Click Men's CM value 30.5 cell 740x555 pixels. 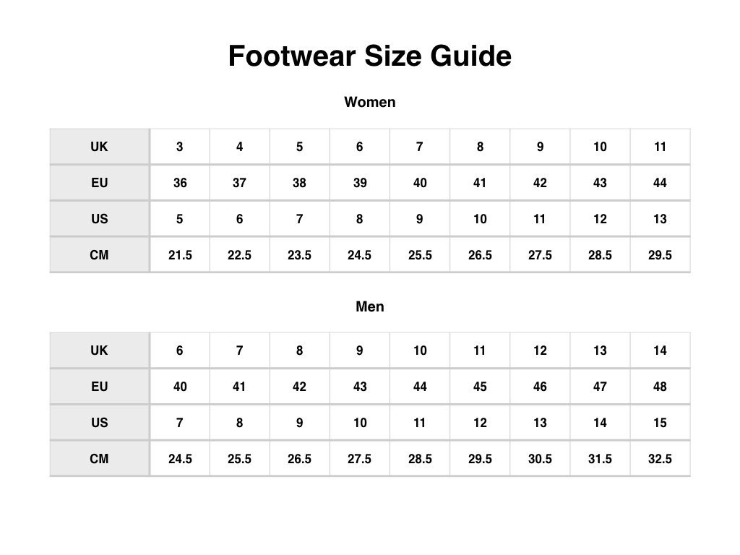tap(540, 459)
